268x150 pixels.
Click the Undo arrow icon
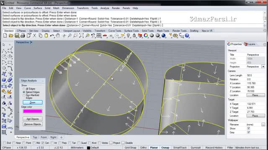pyautogui.click(x=52, y=35)
